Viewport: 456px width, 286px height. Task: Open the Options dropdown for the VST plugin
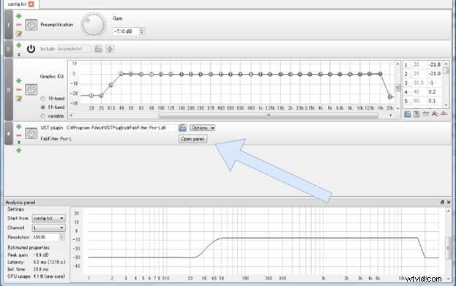pyautogui.click(x=203, y=127)
